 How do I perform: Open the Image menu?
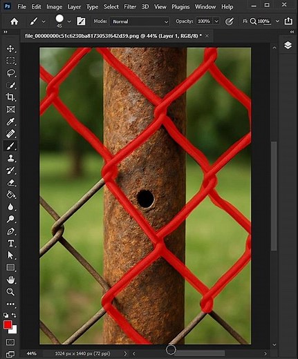coord(54,7)
